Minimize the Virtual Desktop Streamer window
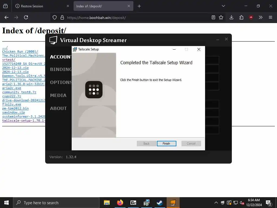 coord(218,40)
